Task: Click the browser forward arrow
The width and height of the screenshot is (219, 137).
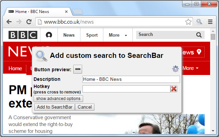Action: point(19,22)
